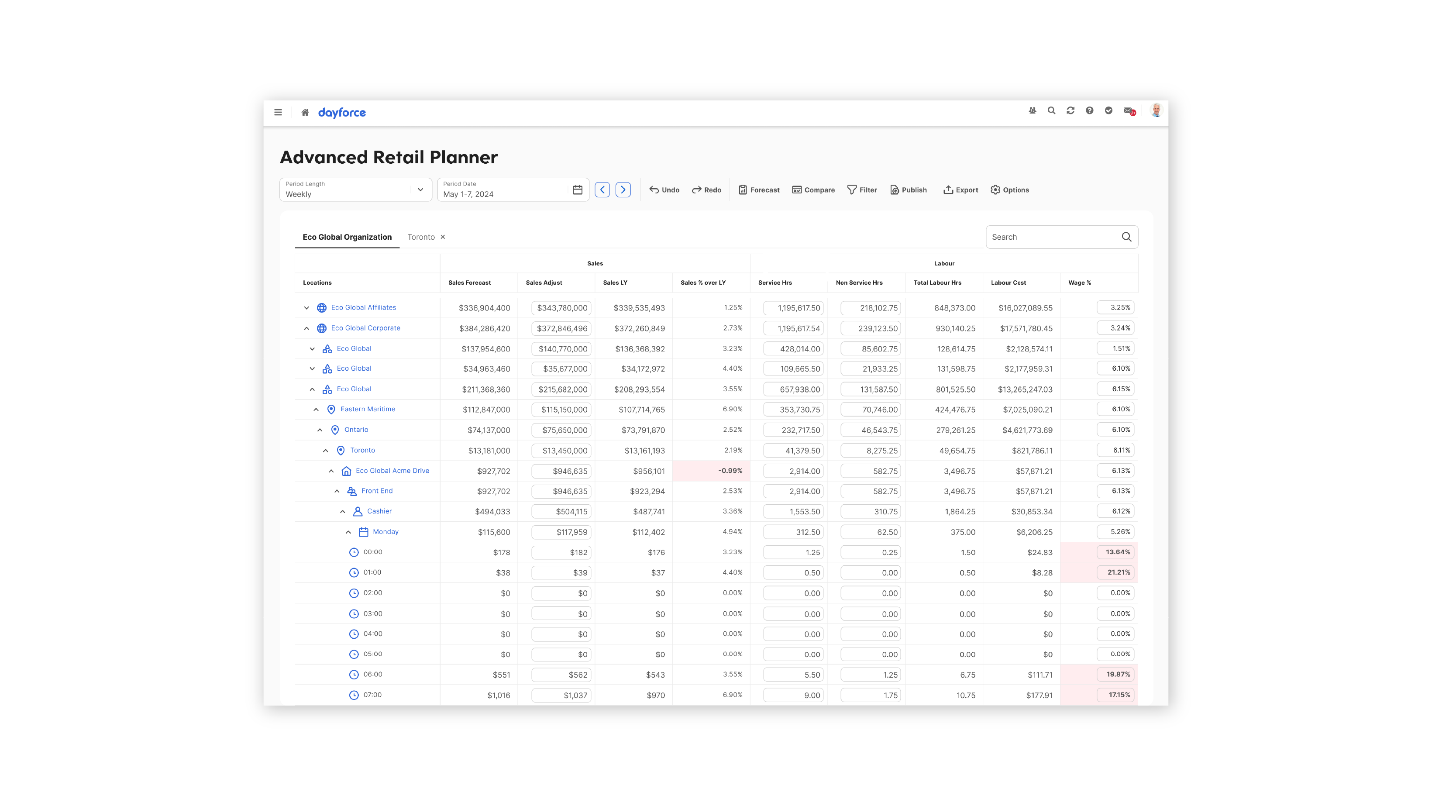
Task: Click the store icon for Eco Global Acme Drive
Action: tap(346, 471)
